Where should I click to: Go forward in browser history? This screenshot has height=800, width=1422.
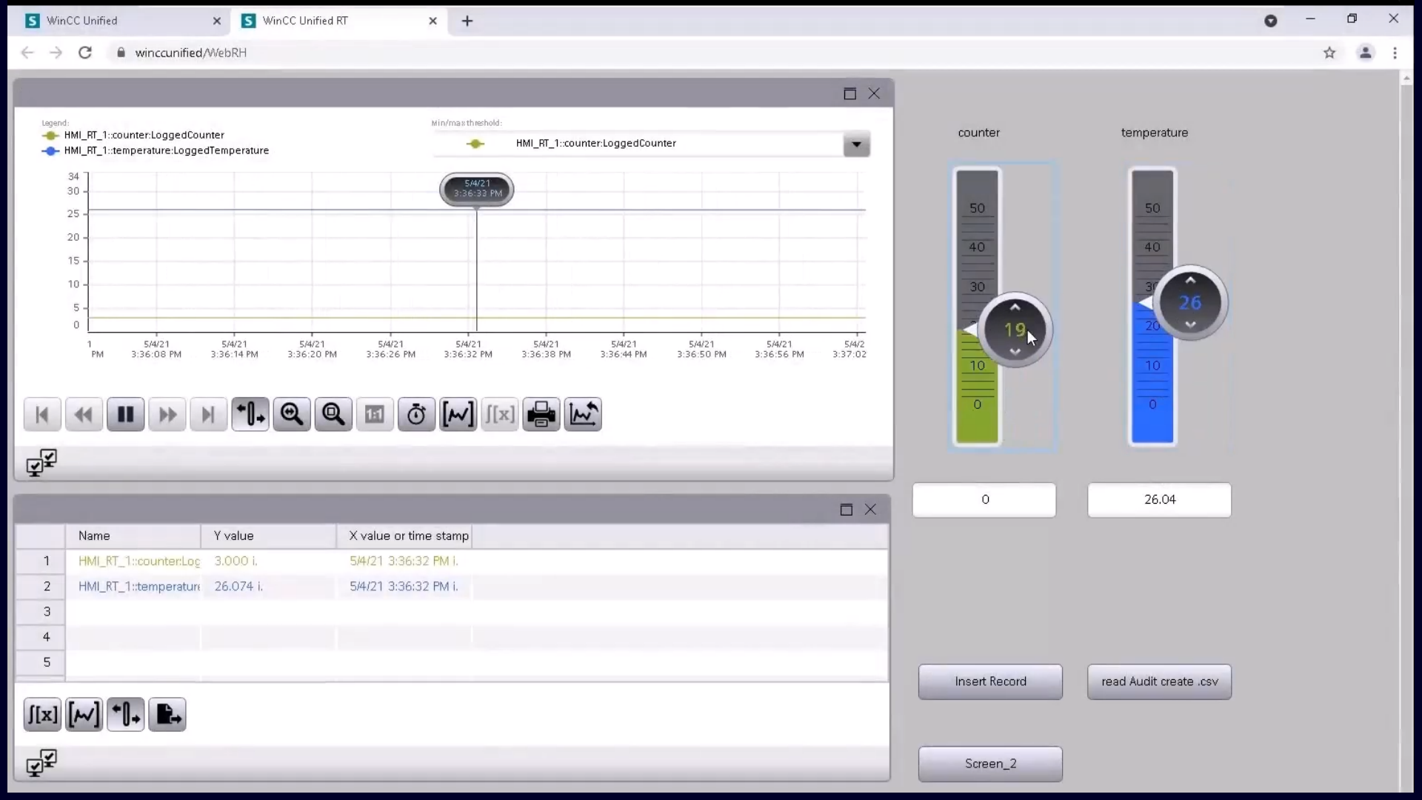[x=56, y=53]
